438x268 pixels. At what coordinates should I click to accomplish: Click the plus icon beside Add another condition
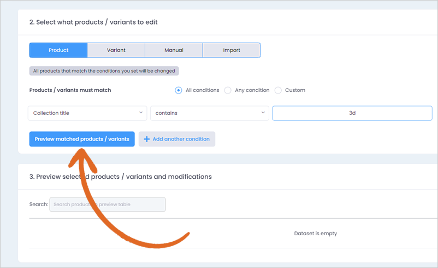[147, 139]
